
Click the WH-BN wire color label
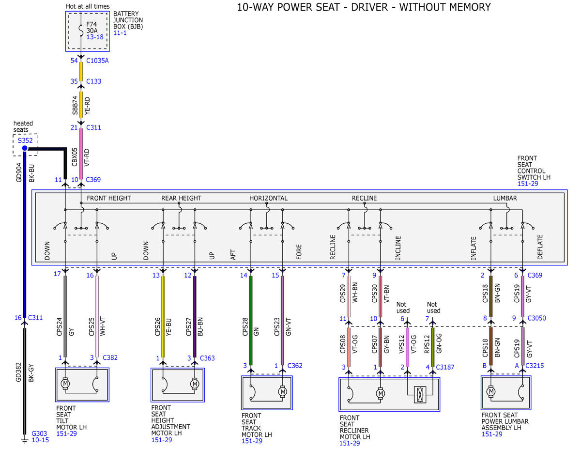coord(354,294)
